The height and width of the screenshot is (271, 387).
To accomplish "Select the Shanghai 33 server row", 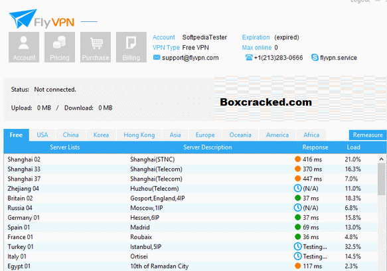I will (191, 169).
